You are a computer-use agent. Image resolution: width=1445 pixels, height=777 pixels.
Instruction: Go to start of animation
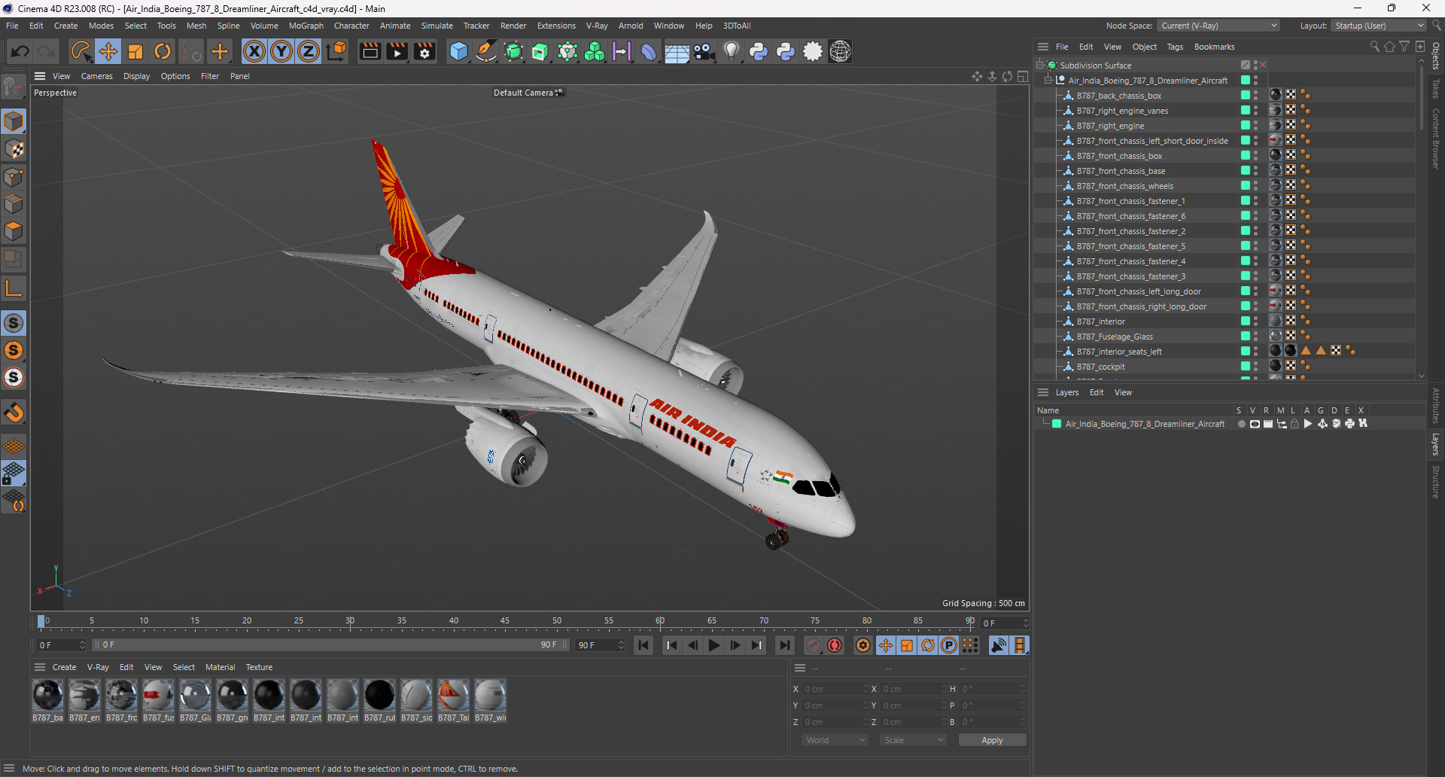tap(643, 645)
